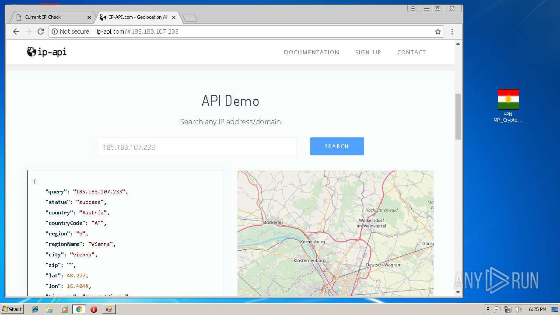Open the Windows Start menu

pos(12,309)
